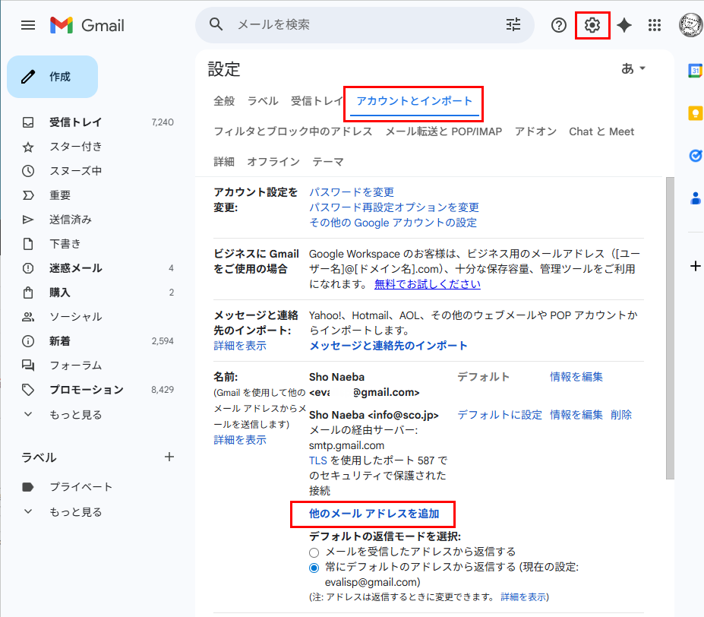Open the Gmail help icon
The image size is (704, 617).
click(x=558, y=25)
